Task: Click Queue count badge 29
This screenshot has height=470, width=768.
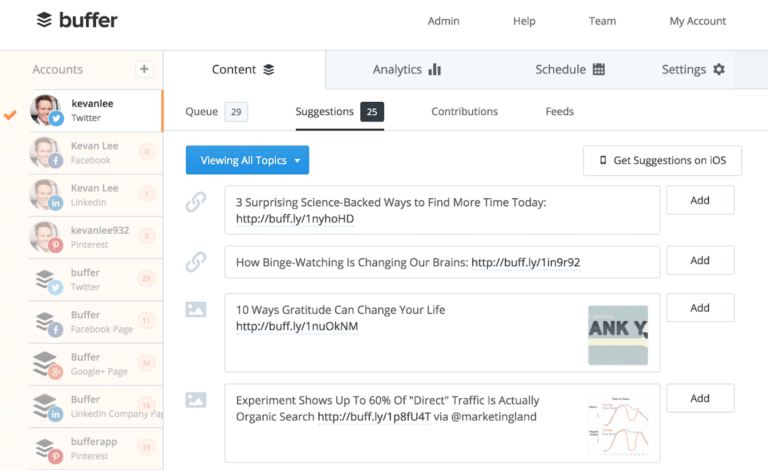Action: (236, 112)
